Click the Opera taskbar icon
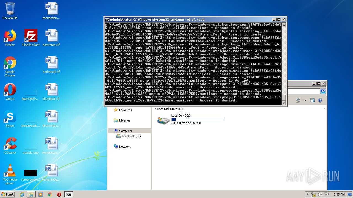Viewport: 353px width, 198px height. pos(59,194)
